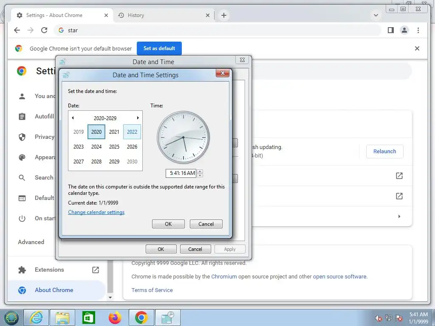Click OK in the Date and Time window
Image resolution: width=435 pixels, height=326 pixels.
coord(161,249)
